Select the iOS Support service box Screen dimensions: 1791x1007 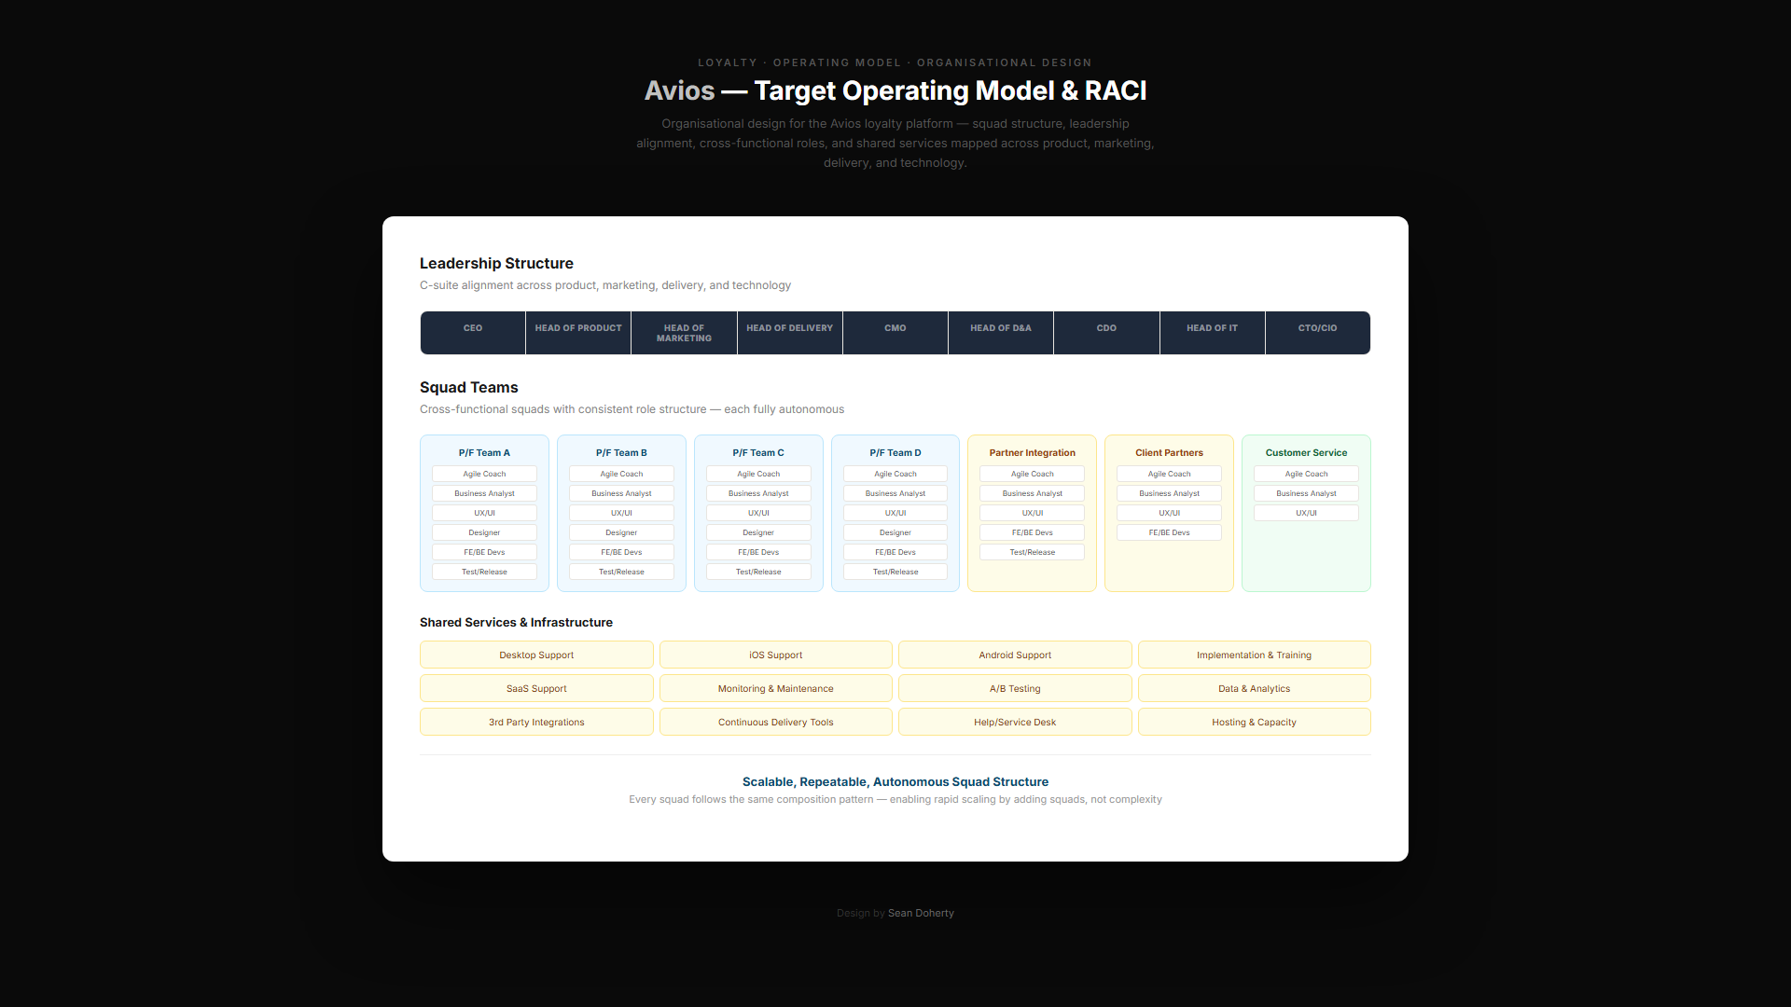pos(775,655)
